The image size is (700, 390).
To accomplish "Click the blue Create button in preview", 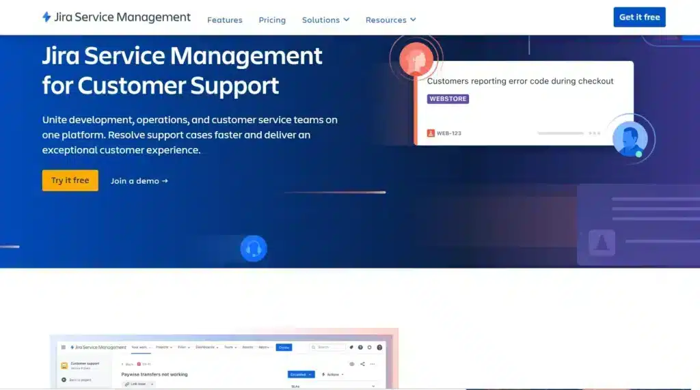I will pyautogui.click(x=284, y=347).
